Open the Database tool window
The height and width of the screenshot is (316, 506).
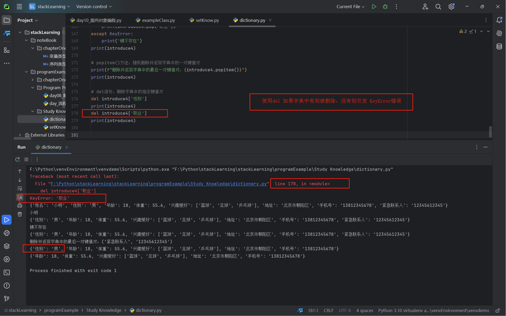[x=499, y=47]
